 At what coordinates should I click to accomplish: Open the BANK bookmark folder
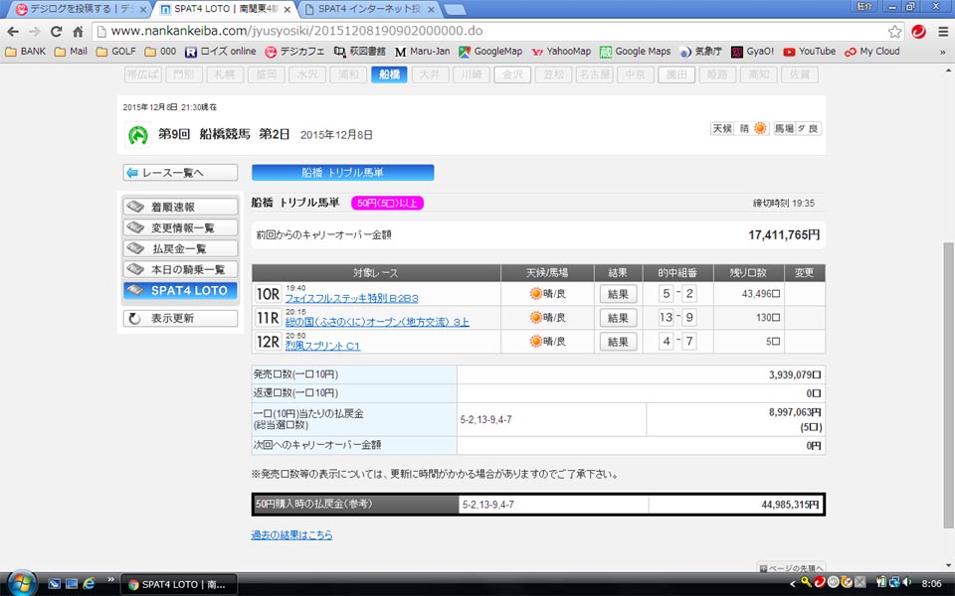26,51
